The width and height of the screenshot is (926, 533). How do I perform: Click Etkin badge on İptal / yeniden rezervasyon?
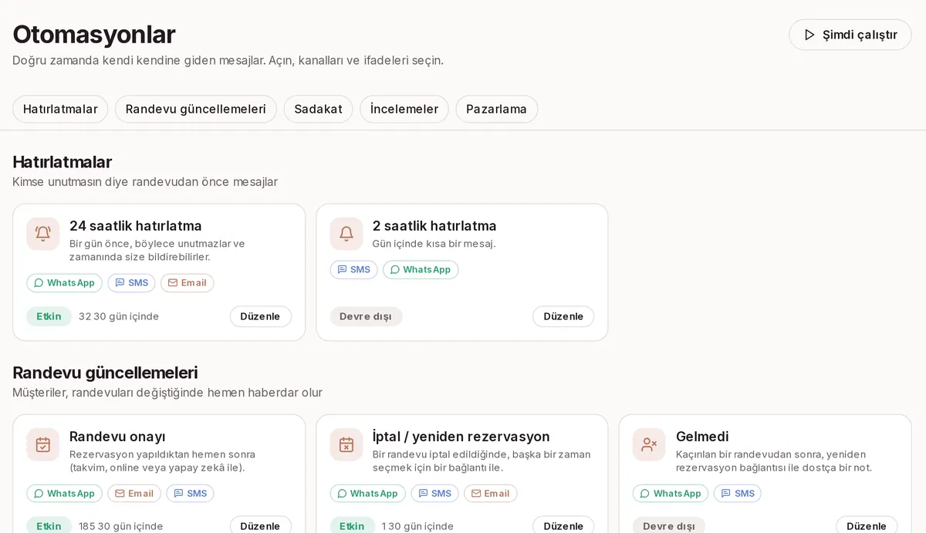(352, 525)
